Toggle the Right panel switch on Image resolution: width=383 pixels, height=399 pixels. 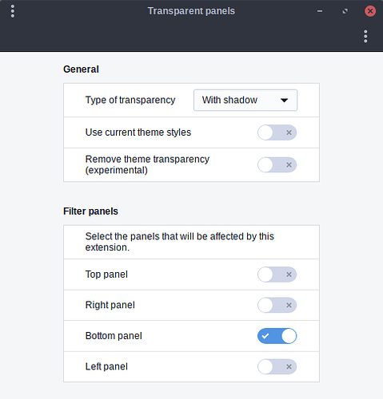(x=277, y=305)
